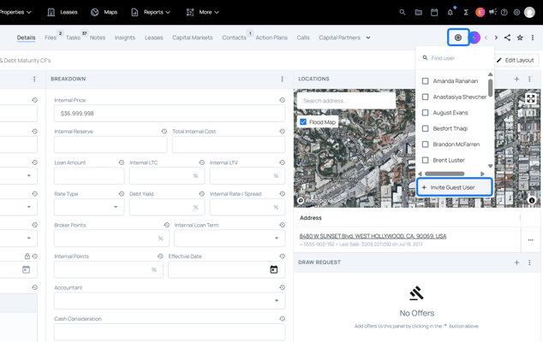Check the Amanda Ranahan checkbox
543x342 pixels.
coord(425,81)
